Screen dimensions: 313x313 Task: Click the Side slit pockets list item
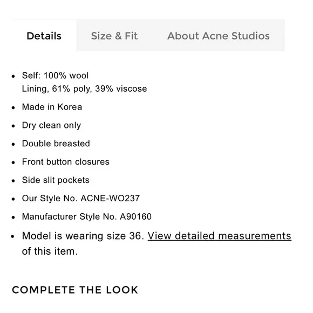[x=56, y=180]
